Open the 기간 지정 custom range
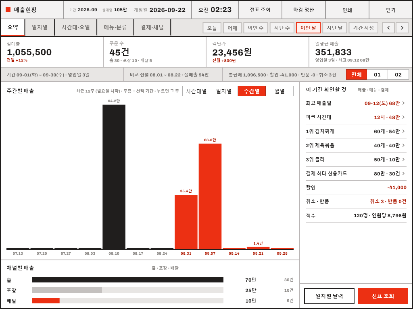413x309 pixels. (x=363, y=28)
